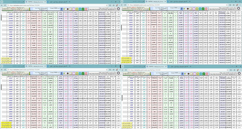Click the vertical scrollbar thumb in top-left window

tap(1, 18)
